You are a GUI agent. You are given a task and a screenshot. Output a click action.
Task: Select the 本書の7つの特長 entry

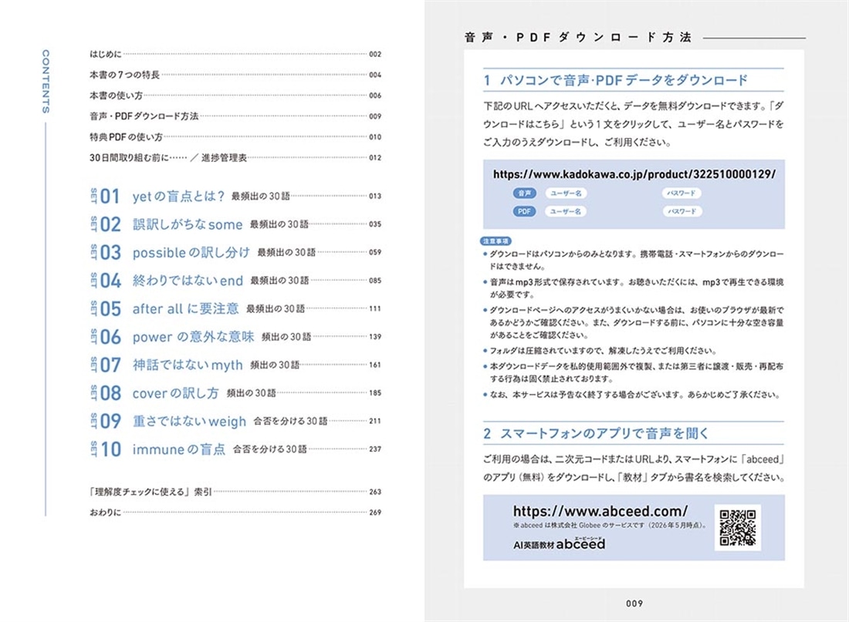click(x=235, y=75)
